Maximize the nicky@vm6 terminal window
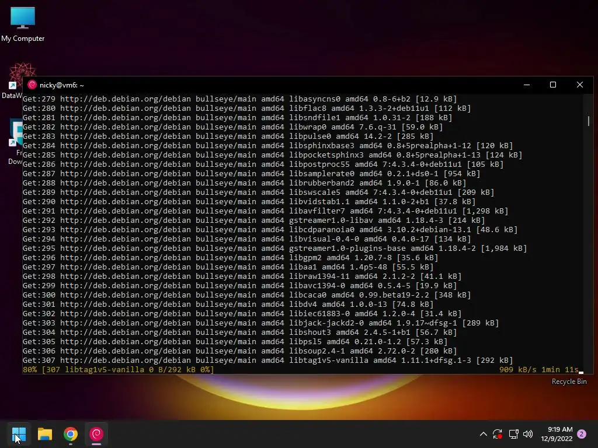Screen dimensions: 598x448 pos(553,85)
